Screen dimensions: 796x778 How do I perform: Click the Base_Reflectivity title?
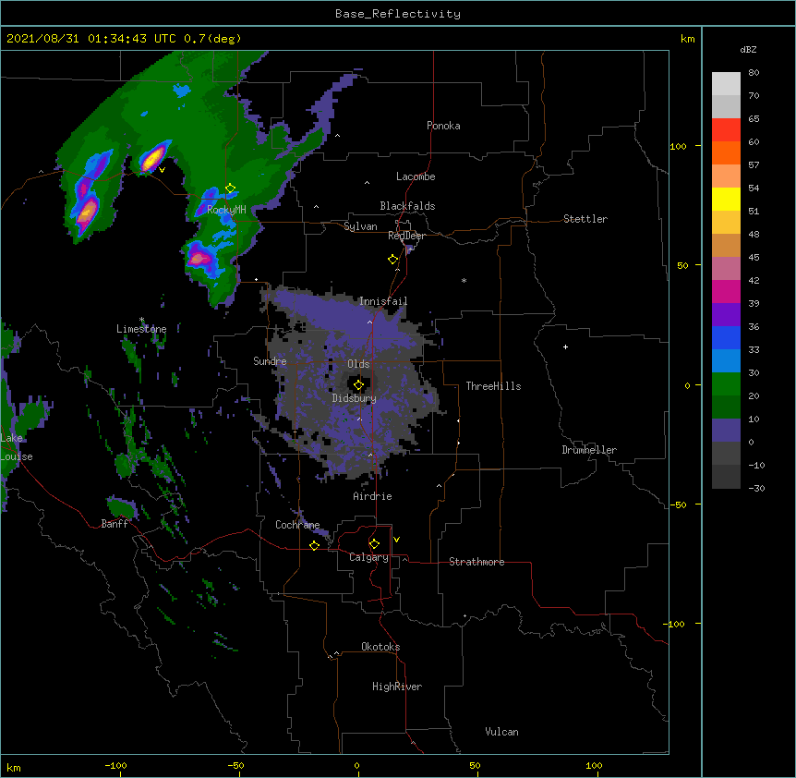[398, 14]
